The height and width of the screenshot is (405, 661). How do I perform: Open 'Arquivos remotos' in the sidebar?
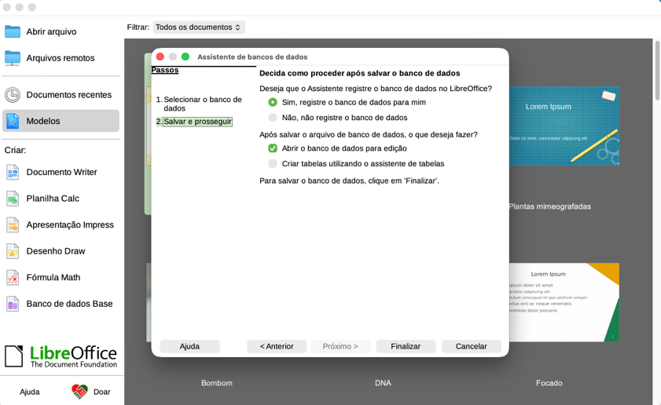61,58
